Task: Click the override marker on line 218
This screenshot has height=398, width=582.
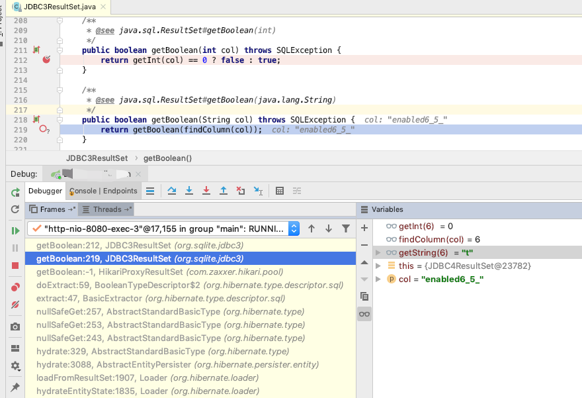Action: click(36, 119)
